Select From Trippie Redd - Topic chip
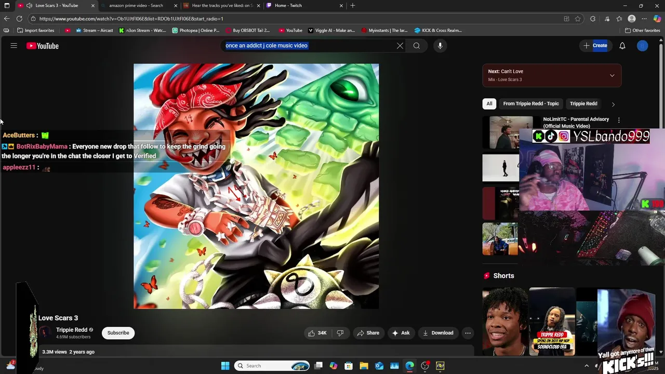This screenshot has height=374, width=665. [531, 103]
